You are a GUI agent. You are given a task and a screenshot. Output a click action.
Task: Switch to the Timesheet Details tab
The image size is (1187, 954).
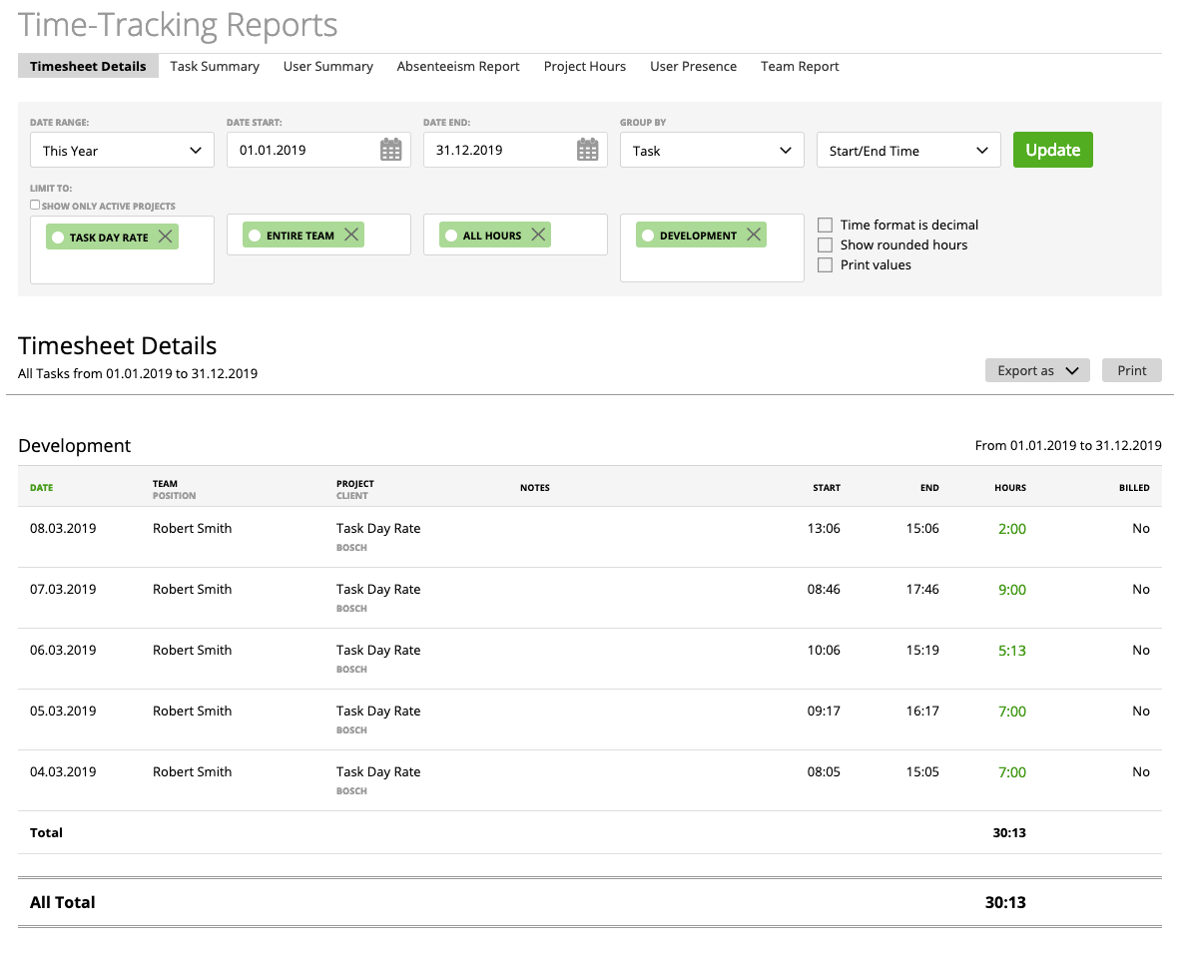[88, 66]
